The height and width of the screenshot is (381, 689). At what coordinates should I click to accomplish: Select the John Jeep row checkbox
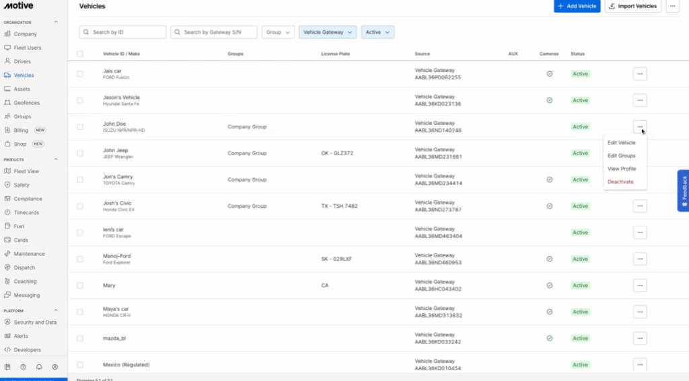[80, 153]
